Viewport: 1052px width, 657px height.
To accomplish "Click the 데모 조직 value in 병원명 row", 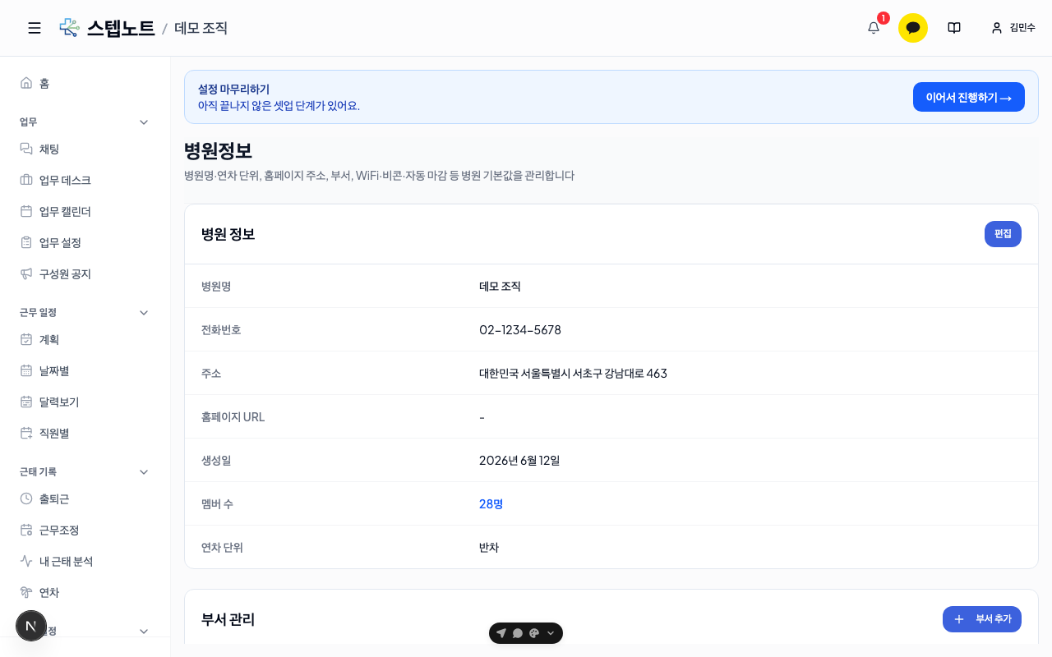I will point(500,286).
